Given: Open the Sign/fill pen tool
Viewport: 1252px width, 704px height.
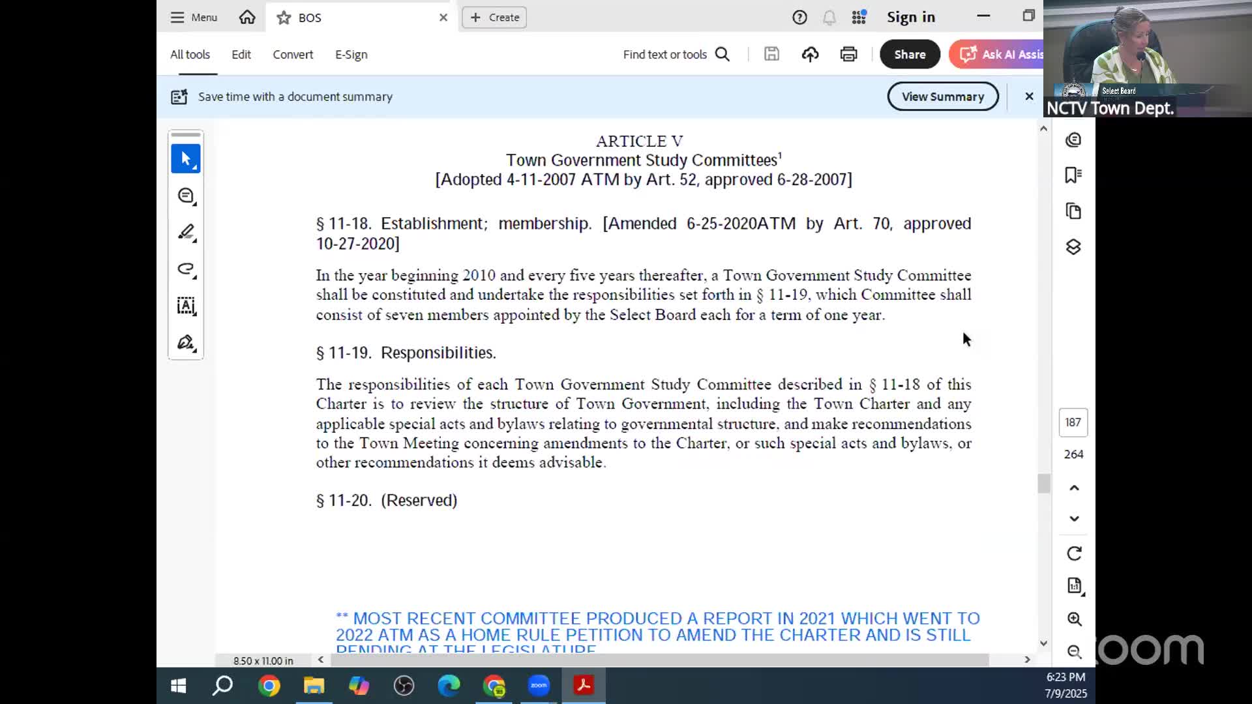Looking at the screenshot, I should [186, 343].
